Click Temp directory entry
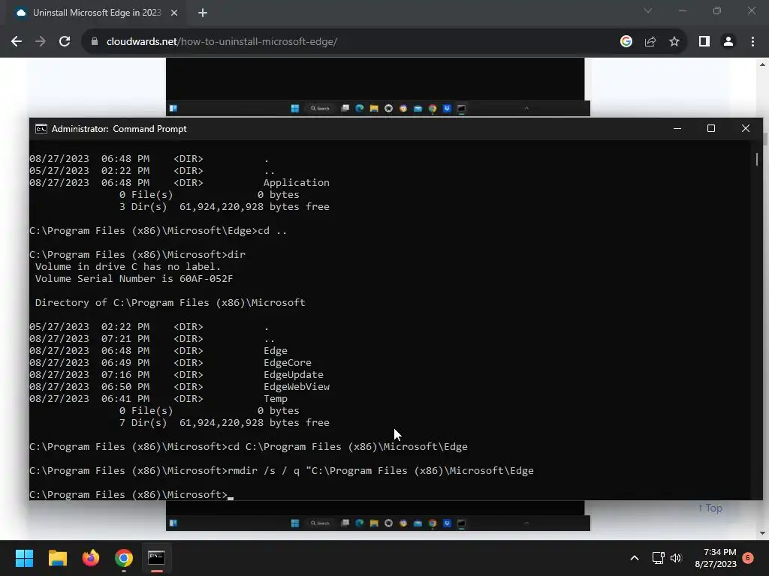Image resolution: width=769 pixels, height=576 pixels. [275, 399]
